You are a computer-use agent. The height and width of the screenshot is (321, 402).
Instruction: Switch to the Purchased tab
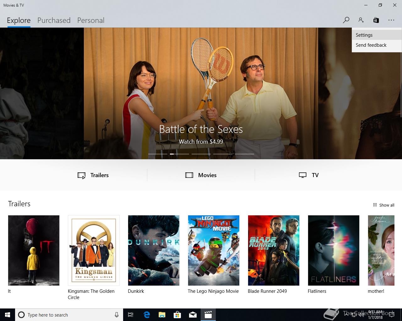tap(54, 20)
